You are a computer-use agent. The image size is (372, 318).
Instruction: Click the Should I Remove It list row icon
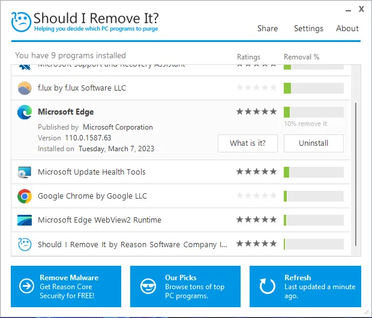[25, 244]
